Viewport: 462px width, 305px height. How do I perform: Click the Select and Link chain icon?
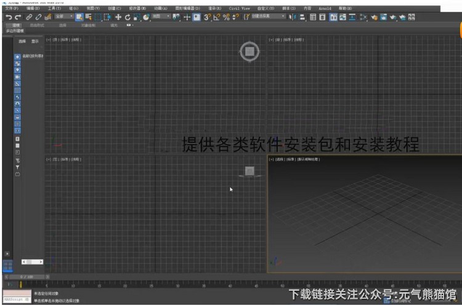tap(30, 17)
